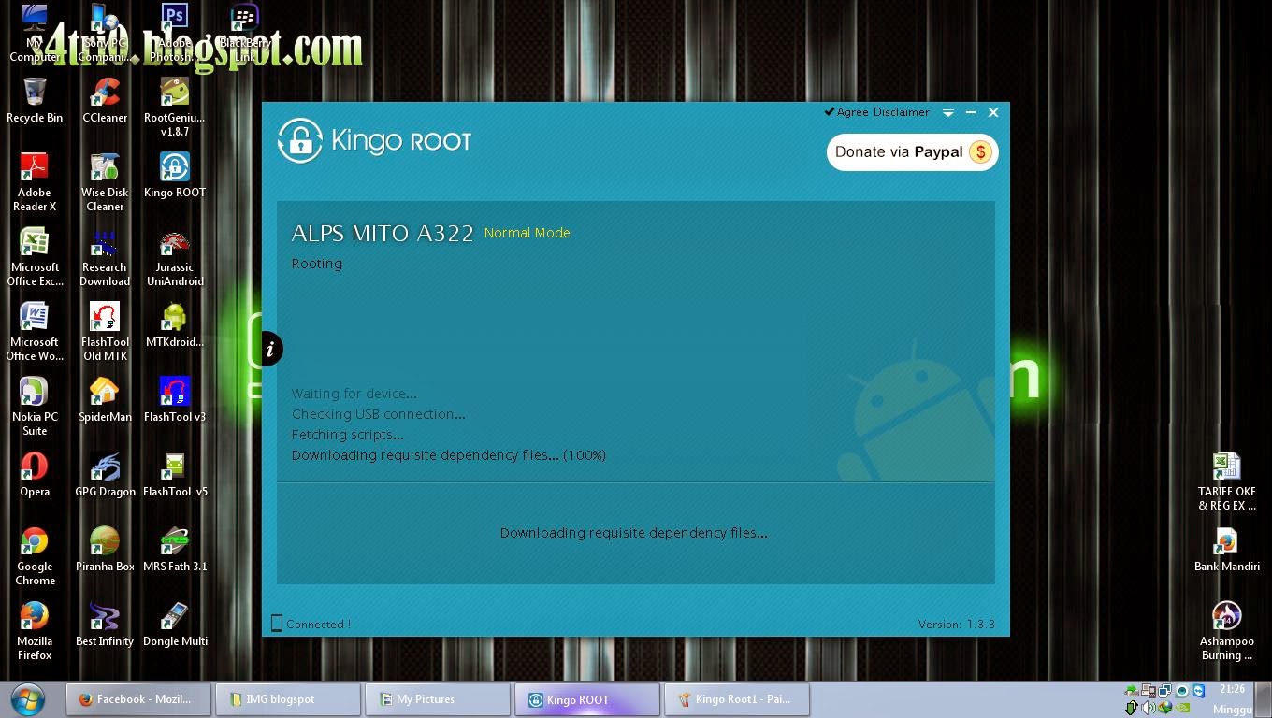Open FlashTool v5 shortcut
Image resolution: width=1272 pixels, height=718 pixels.
[x=174, y=474]
